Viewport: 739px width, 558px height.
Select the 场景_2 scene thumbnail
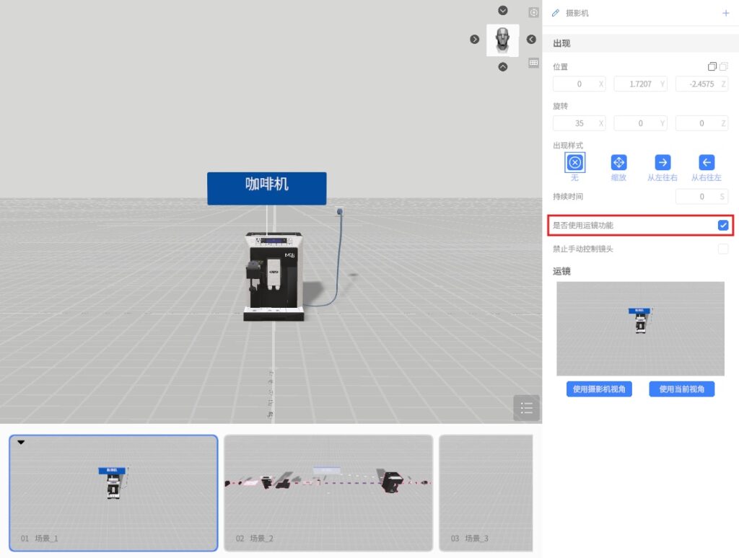click(328, 493)
